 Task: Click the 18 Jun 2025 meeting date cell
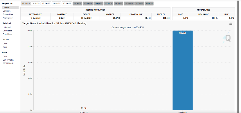[x=35, y=18]
